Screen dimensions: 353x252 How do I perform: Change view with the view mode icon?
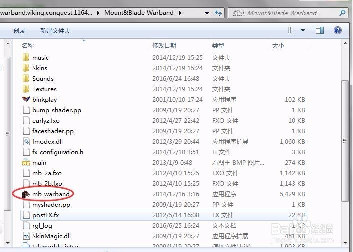pos(292,30)
